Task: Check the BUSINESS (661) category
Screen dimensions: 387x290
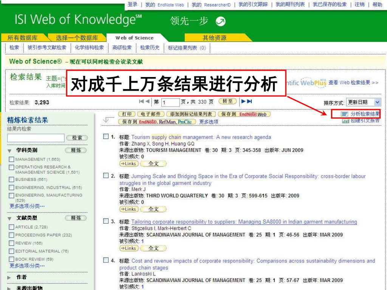Action: [11, 179]
